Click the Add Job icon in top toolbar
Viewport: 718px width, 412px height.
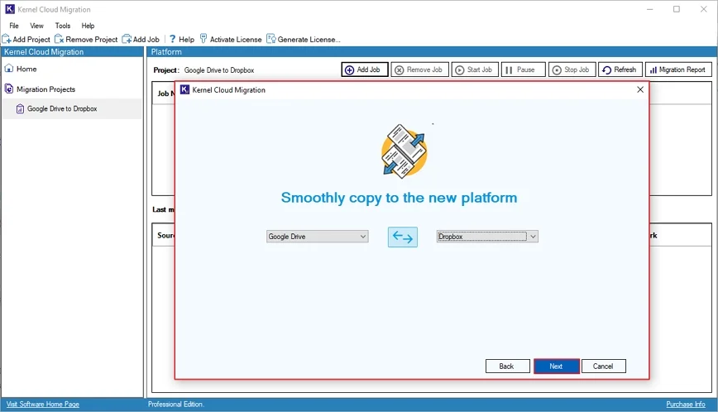[127, 40]
